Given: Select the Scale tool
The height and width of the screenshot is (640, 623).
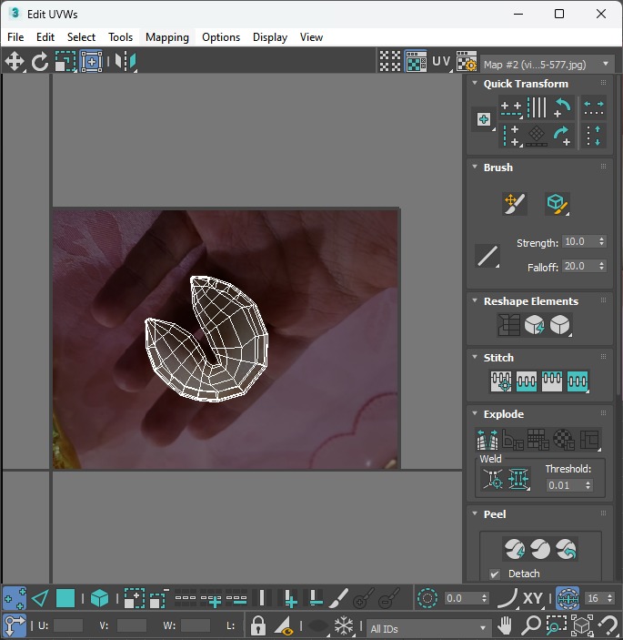Looking at the screenshot, I should coord(65,62).
